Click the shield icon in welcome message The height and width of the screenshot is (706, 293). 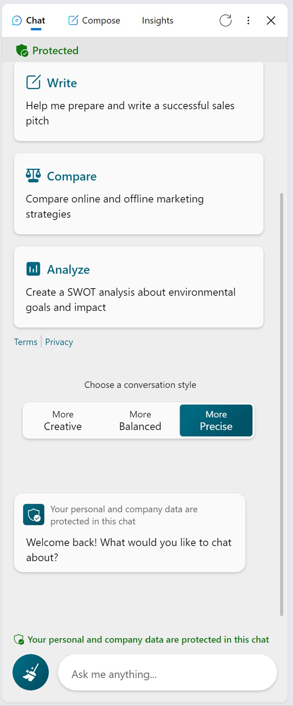[33, 514]
